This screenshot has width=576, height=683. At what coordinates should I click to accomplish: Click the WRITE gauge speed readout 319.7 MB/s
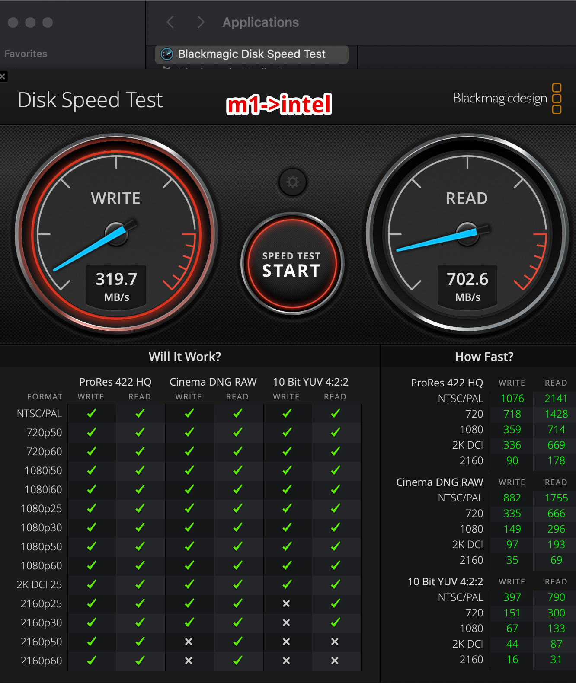pyautogui.click(x=116, y=286)
